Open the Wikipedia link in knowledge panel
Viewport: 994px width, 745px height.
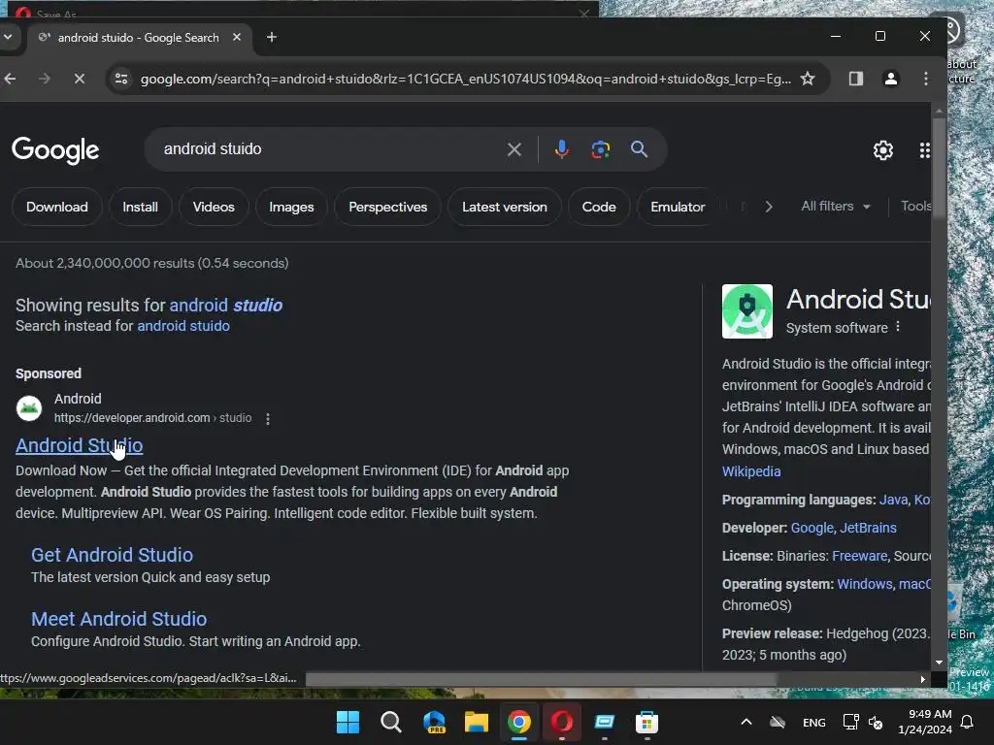(x=751, y=472)
